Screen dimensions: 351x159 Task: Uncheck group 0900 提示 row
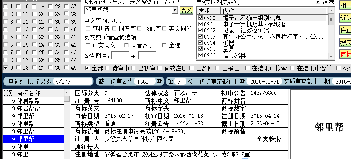pos(200,18)
